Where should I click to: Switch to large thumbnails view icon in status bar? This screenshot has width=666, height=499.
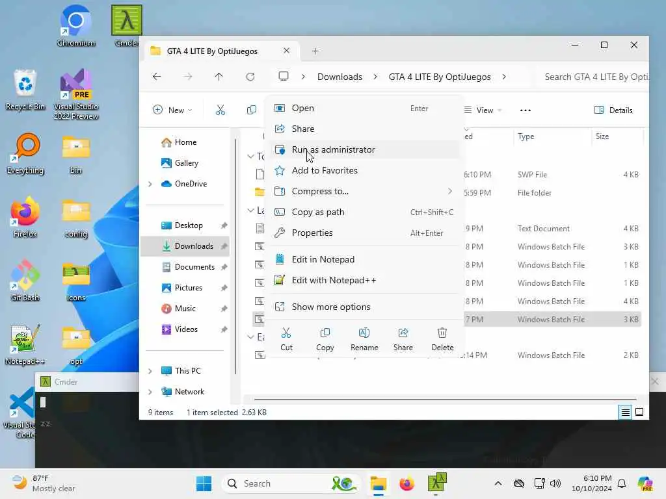[x=639, y=412]
